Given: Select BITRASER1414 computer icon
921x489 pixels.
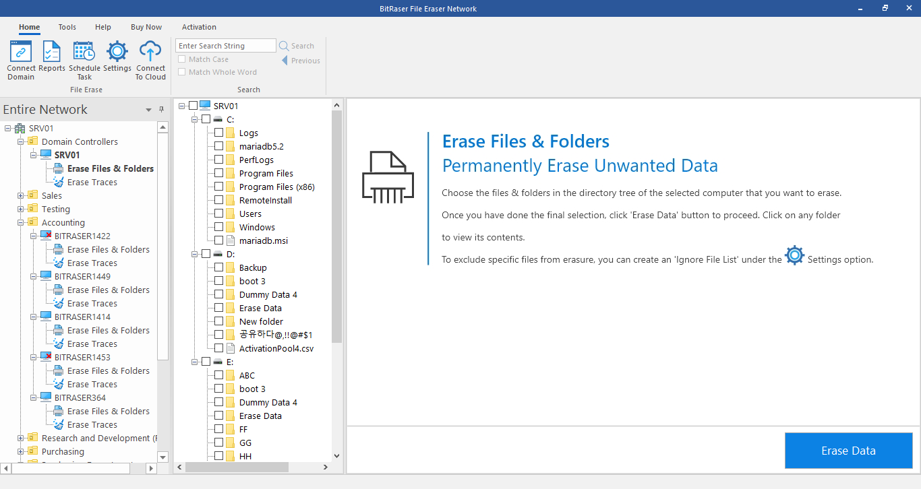Looking at the screenshot, I should pyautogui.click(x=46, y=317).
